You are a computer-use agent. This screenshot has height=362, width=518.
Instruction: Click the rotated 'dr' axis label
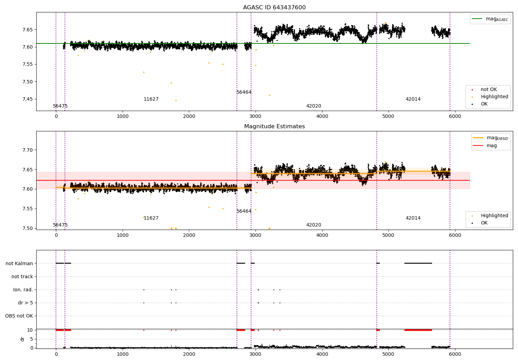[x=22, y=339]
